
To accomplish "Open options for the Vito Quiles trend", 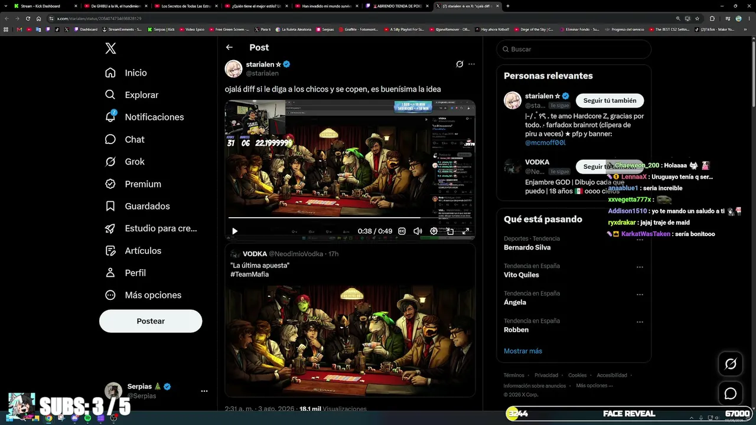I will tap(640, 267).
